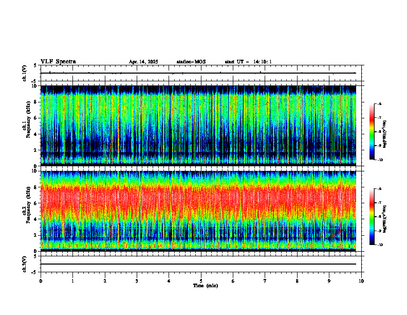Click time axis tick label "6"
The width and height of the screenshot is (407, 315).
point(233,281)
